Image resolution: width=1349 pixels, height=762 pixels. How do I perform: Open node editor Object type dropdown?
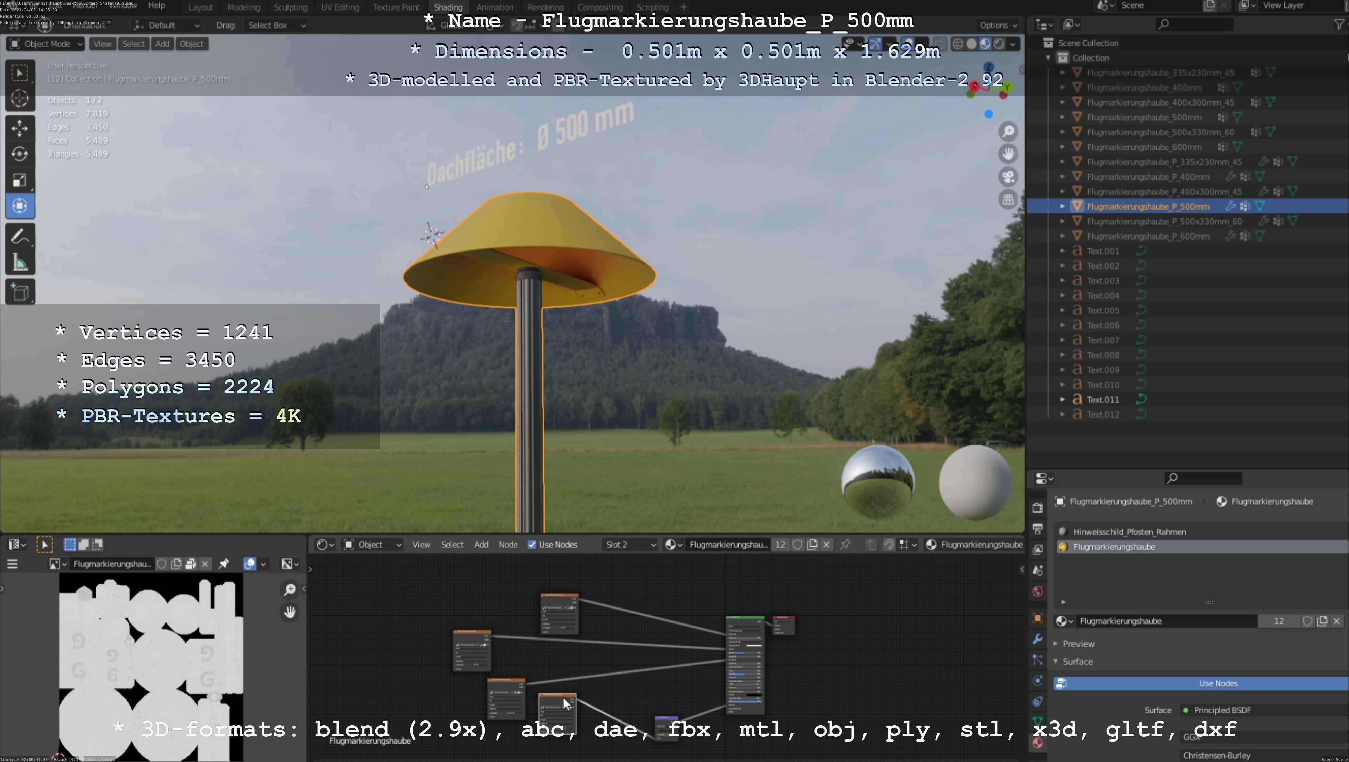click(372, 545)
